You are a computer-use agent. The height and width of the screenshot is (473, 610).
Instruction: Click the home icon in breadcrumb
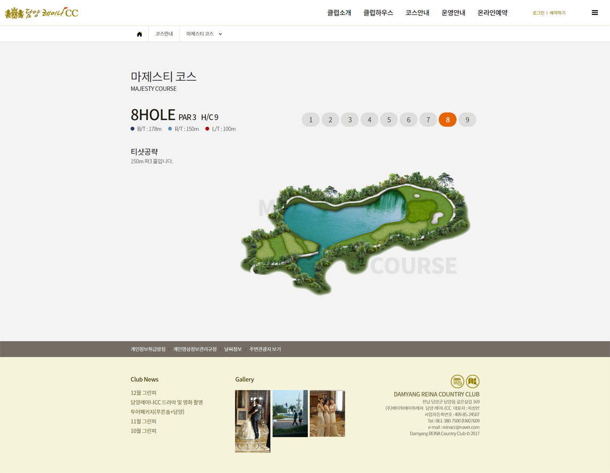pyautogui.click(x=139, y=34)
